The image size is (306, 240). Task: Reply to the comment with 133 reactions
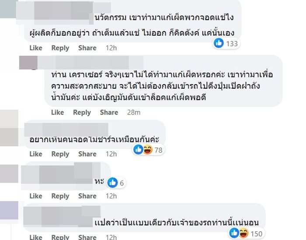[x=60, y=48]
